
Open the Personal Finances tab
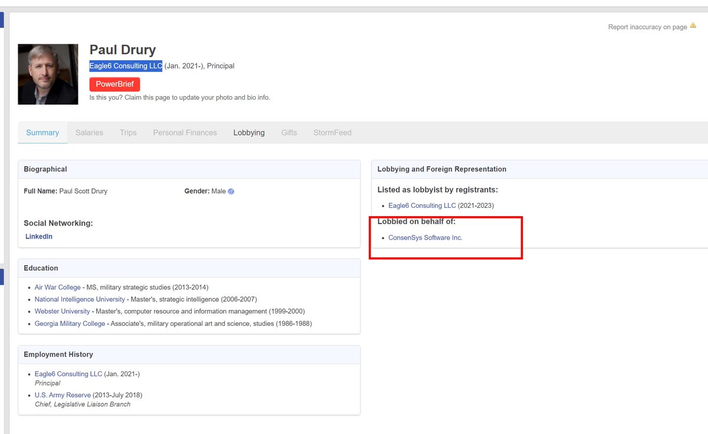(x=185, y=133)
